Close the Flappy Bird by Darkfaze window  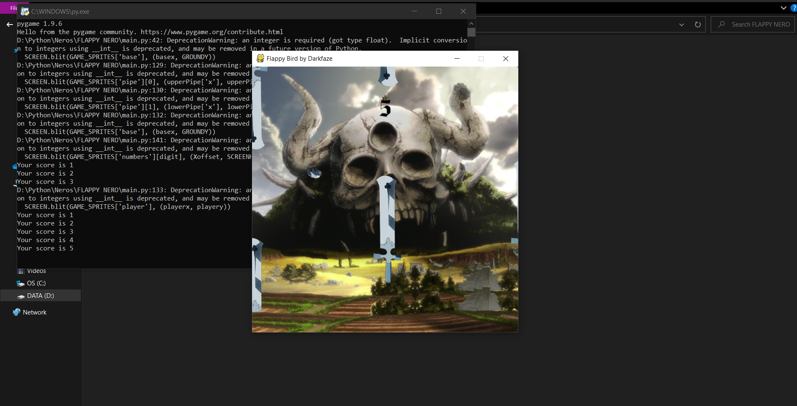(505, 59)
